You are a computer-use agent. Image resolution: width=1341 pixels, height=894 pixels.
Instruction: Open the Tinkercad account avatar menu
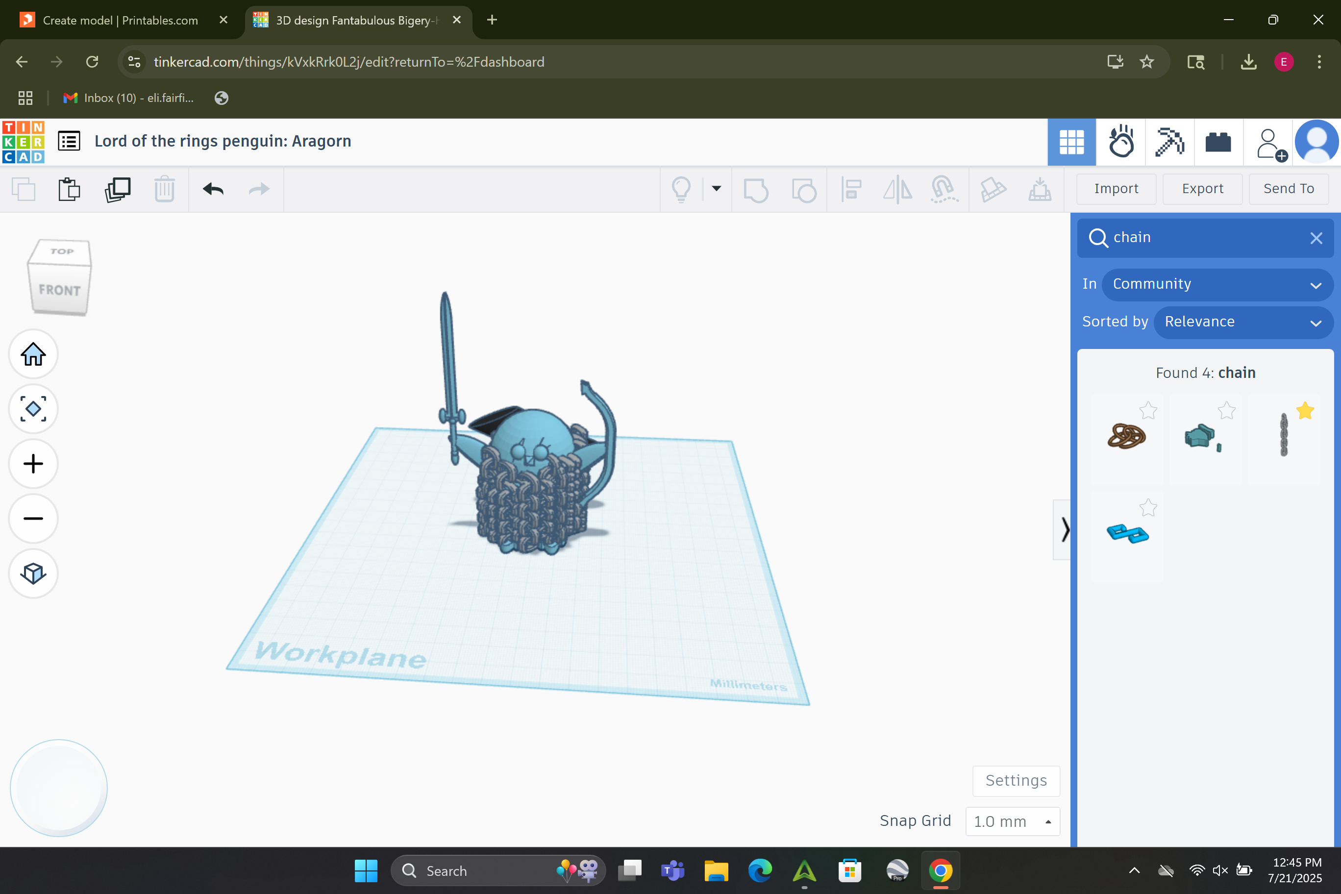point(1316,142)
